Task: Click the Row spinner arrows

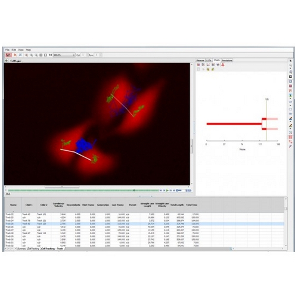Action: (97, 55)
